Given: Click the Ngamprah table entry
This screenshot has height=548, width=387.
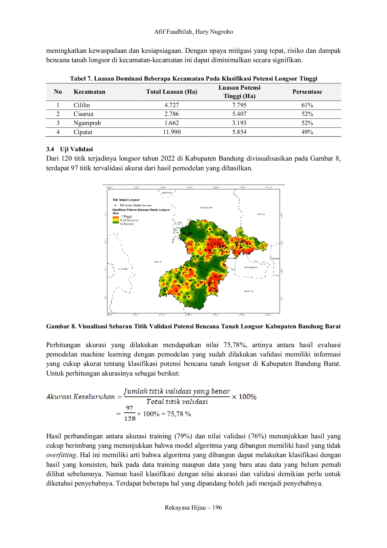Looking at the screenshot, I should tap(87, 123).
